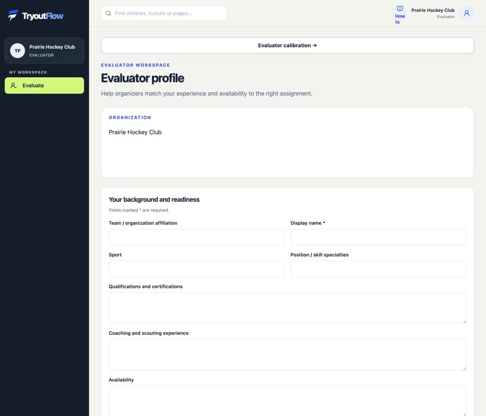Screen dimensions: 486x416
Task: Click the Evaluate person icon in sidebar
Action: [14, 85]
